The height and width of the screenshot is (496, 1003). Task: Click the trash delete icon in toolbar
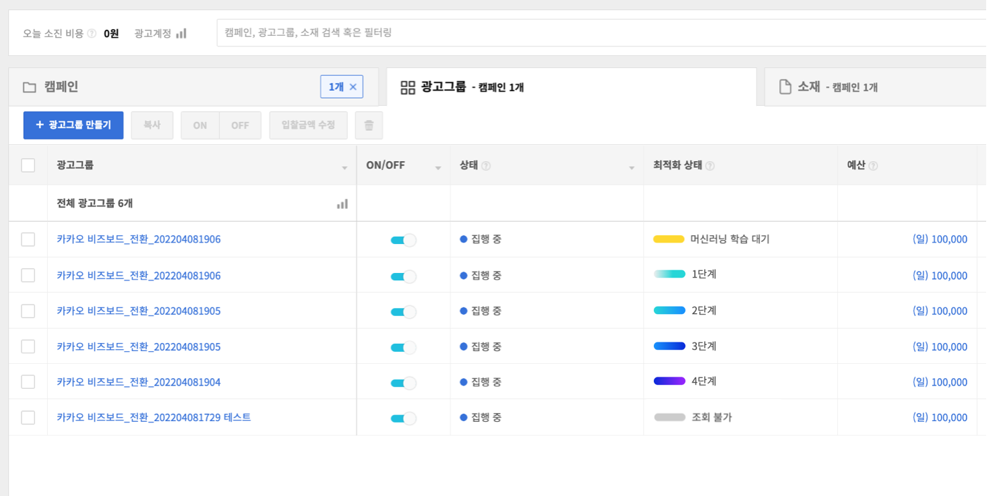click(x=369, y=125)
